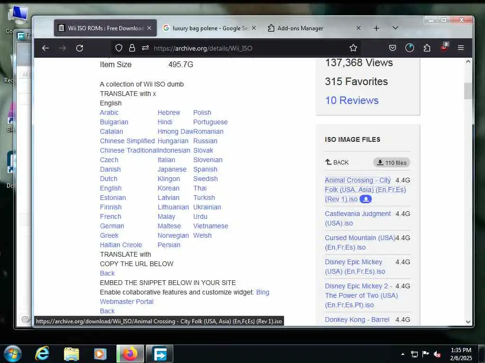The image size is (485, 363).
Task: Show hidden tray icons arrow
Action: click(x=403, y=354)
